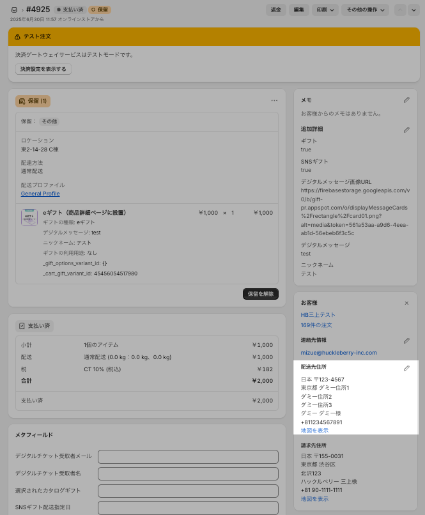Open three-dot menu on 保留 card
Image resolution: width=425 pixels, height=515 pixels.
[274, 100]
